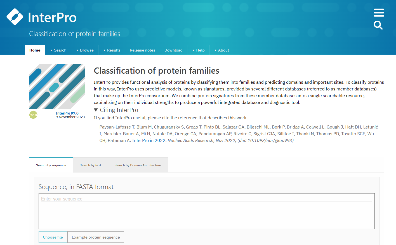Open the hamburger menu icon

(379, 13)
